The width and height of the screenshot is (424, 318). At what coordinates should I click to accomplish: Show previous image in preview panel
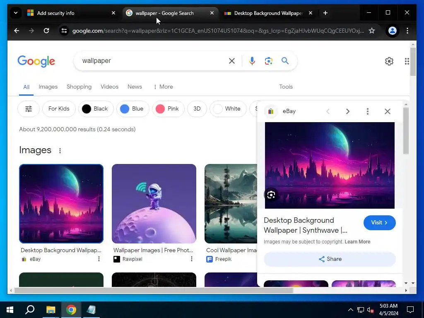point(328,111)
